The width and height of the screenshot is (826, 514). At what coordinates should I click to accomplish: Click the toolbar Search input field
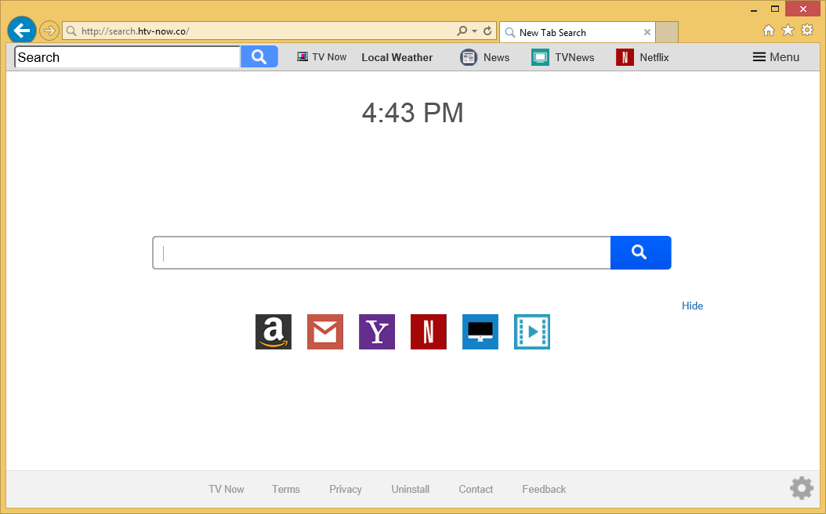pos(128,57)
